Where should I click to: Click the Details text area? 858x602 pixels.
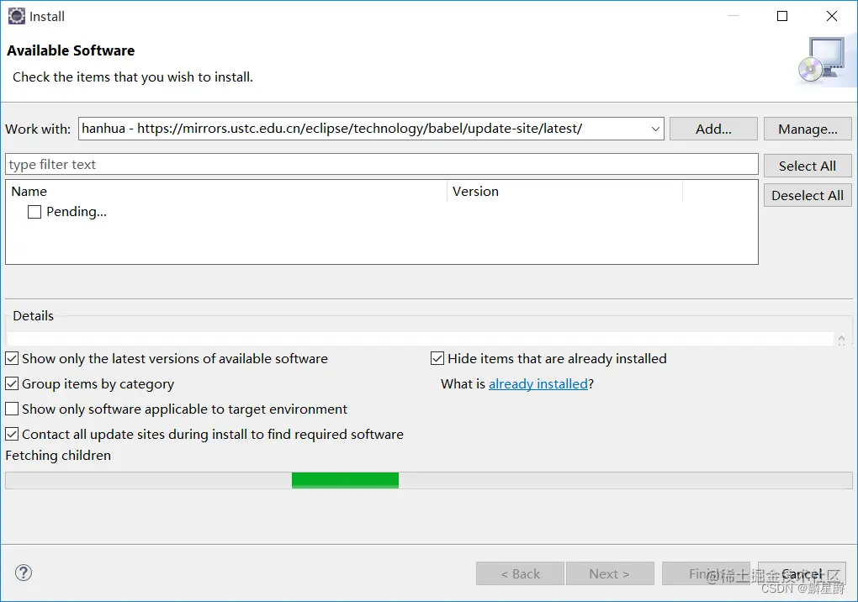[420, 339]
